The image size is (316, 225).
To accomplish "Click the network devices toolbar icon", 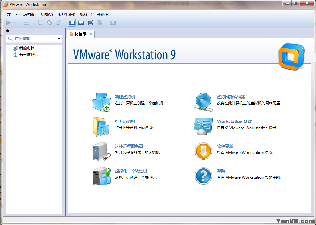I will click(x=26, y=23).
